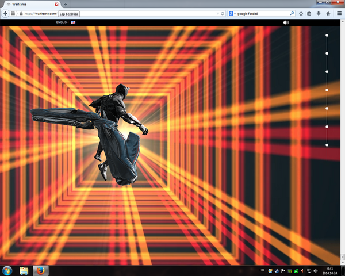This screenshot has height=276, width=345.
Task: Open the Action Center flag tray icon
Action: click(x=283, y=271)
